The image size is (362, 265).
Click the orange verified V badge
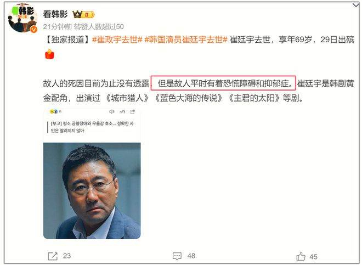[x=33, y=29]
